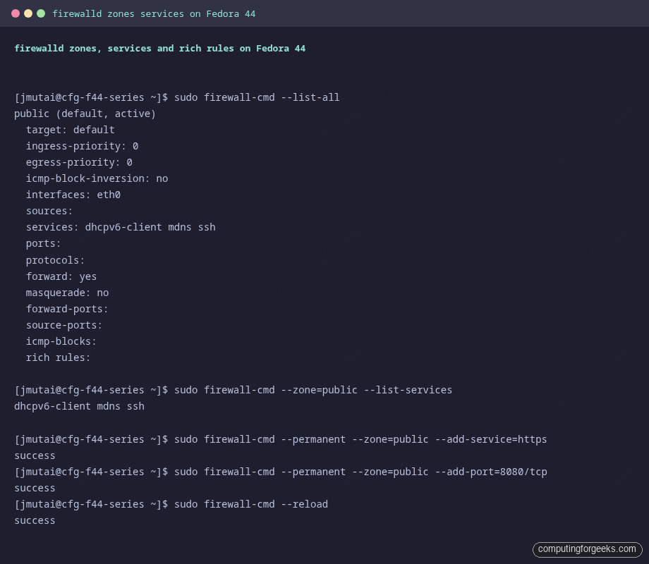
Task: Click the heading 'firewalld zones, services and rich rules'
Action: click(159, 49)
